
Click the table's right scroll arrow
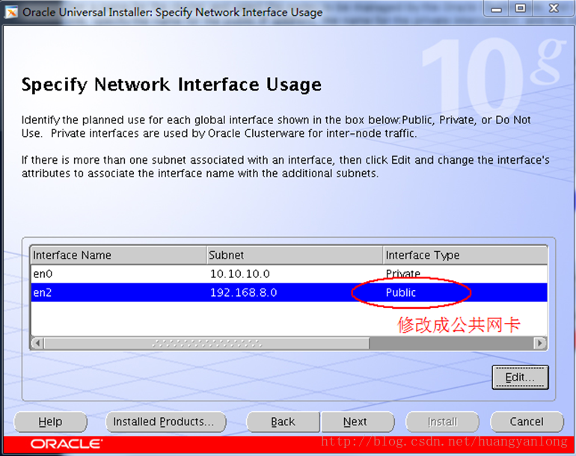click(x=539, y=343)
